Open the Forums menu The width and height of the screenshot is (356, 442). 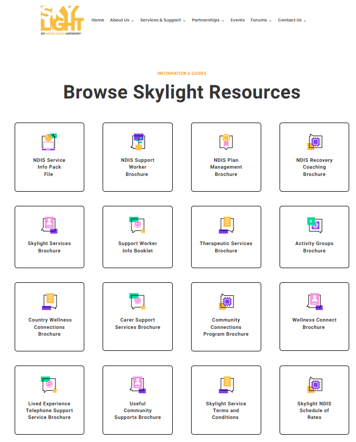pyautogui.click(x=259, y=20)
